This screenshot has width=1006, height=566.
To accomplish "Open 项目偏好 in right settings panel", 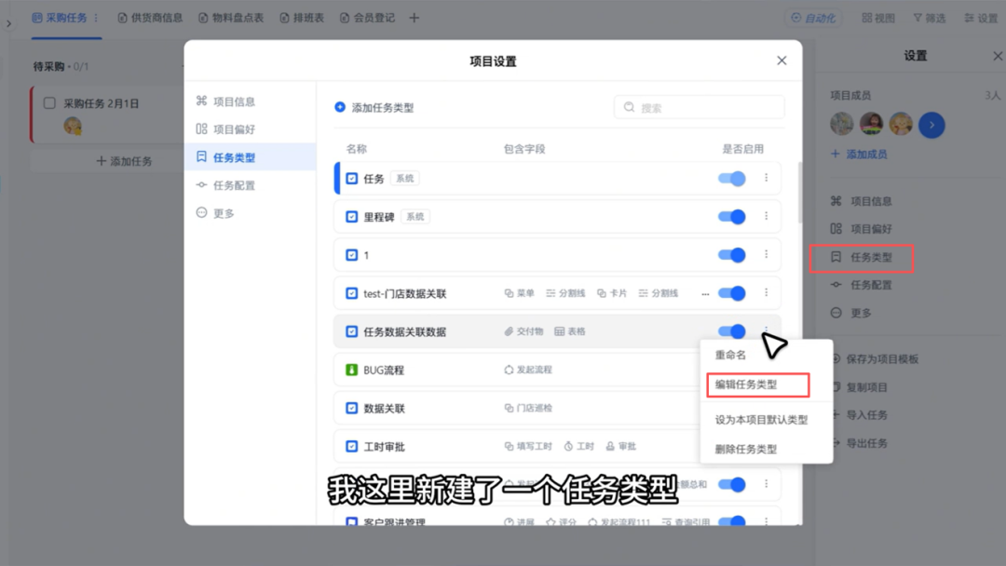I will point(862,229).
